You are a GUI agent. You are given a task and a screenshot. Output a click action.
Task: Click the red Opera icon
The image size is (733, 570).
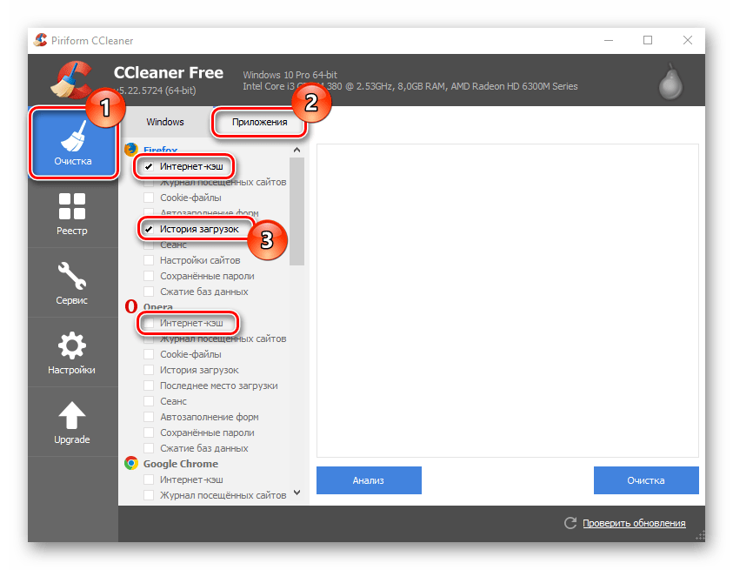pos(131,307)
